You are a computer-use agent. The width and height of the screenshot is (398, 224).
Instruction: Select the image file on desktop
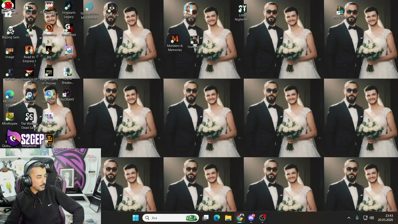(x=10, y=53)
